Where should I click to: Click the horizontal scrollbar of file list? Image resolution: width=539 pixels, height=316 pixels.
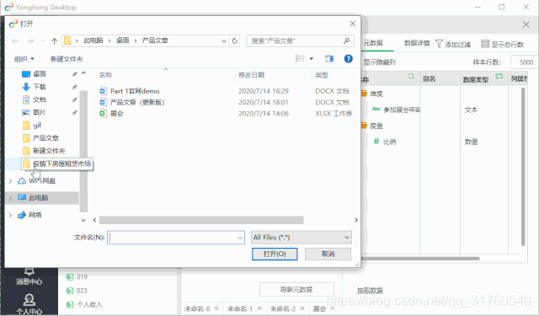click(201, 220)
